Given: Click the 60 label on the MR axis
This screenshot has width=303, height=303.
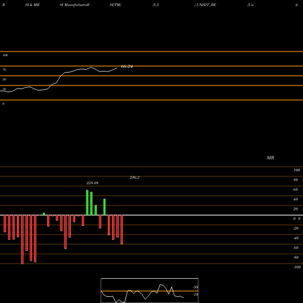Looking at the screenshot, I should (296, 190).
